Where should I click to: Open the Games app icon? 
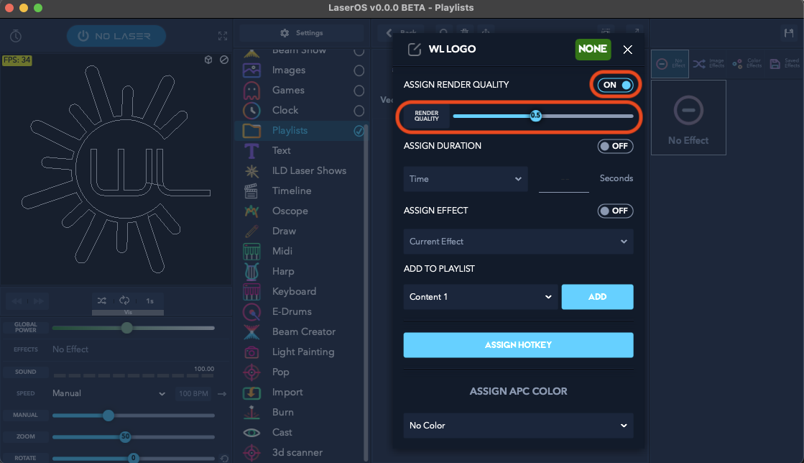(251, 91)
